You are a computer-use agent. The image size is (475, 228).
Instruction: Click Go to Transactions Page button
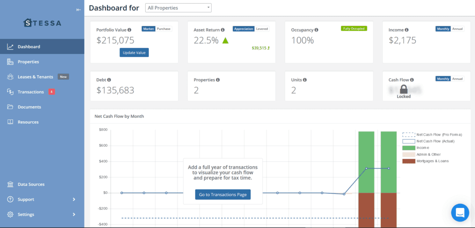pyautogui.click(x=223, y=195)
